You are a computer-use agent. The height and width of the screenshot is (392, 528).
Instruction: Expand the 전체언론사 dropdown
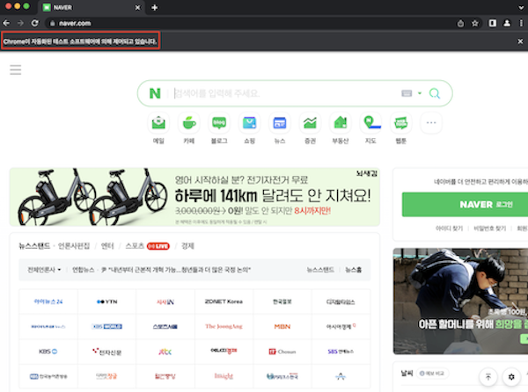(44, 270)
